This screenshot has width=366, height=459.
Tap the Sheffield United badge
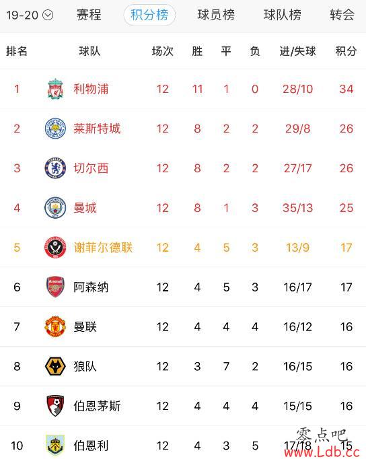tap(55, 248)
